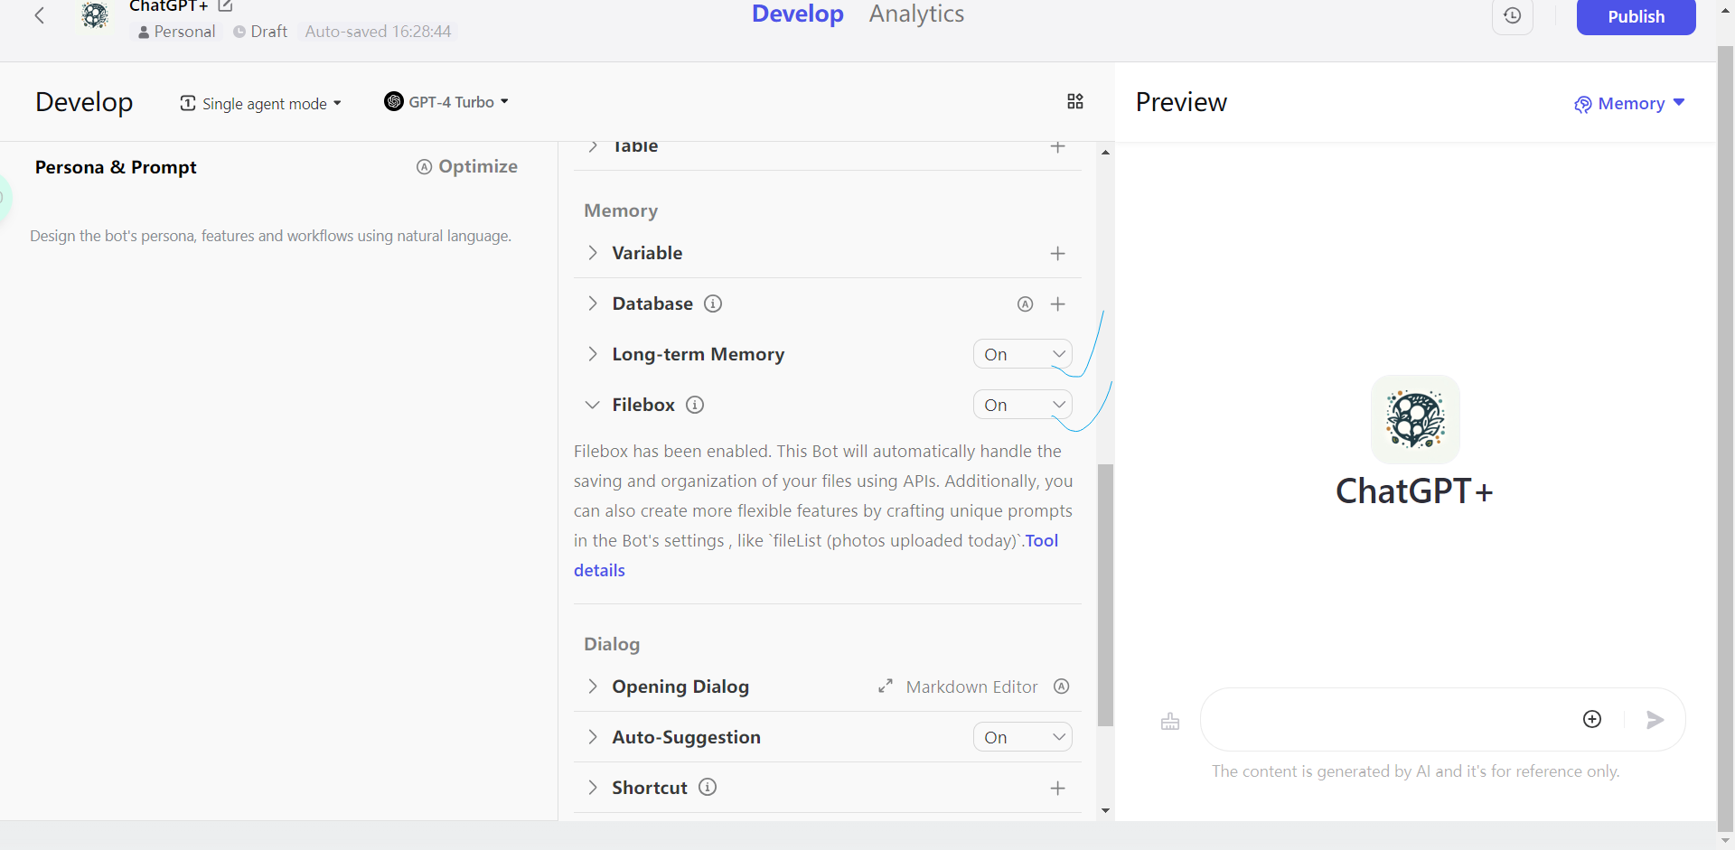1735x850 pixels.
Task: Open the version history clock icon
Action: [1512, 16]
